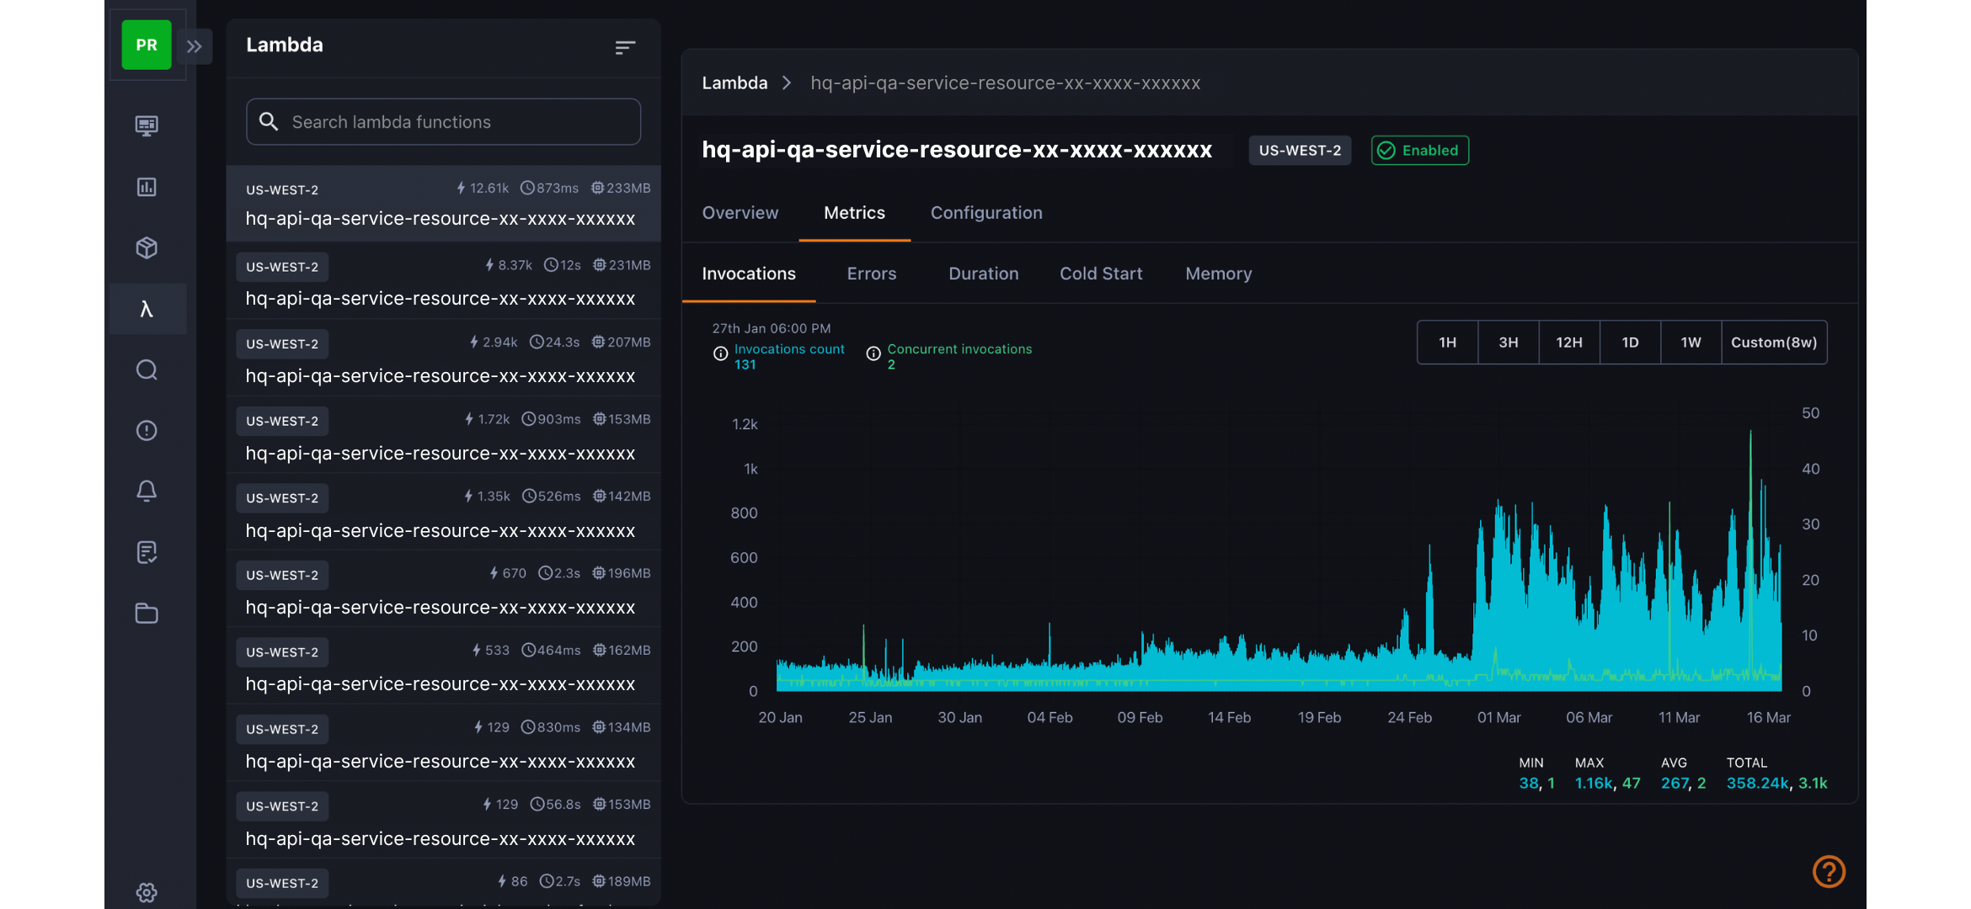Click the Lambda breadcrumb link
The width and height of the screenshot is (1971, 909).
tap(734, 82)
